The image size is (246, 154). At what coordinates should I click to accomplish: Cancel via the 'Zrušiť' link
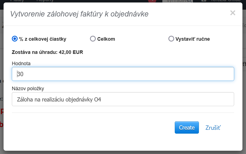pos(213,128)
